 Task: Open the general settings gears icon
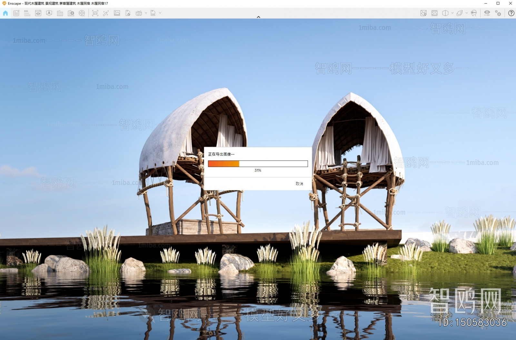[x=498, y=13]
